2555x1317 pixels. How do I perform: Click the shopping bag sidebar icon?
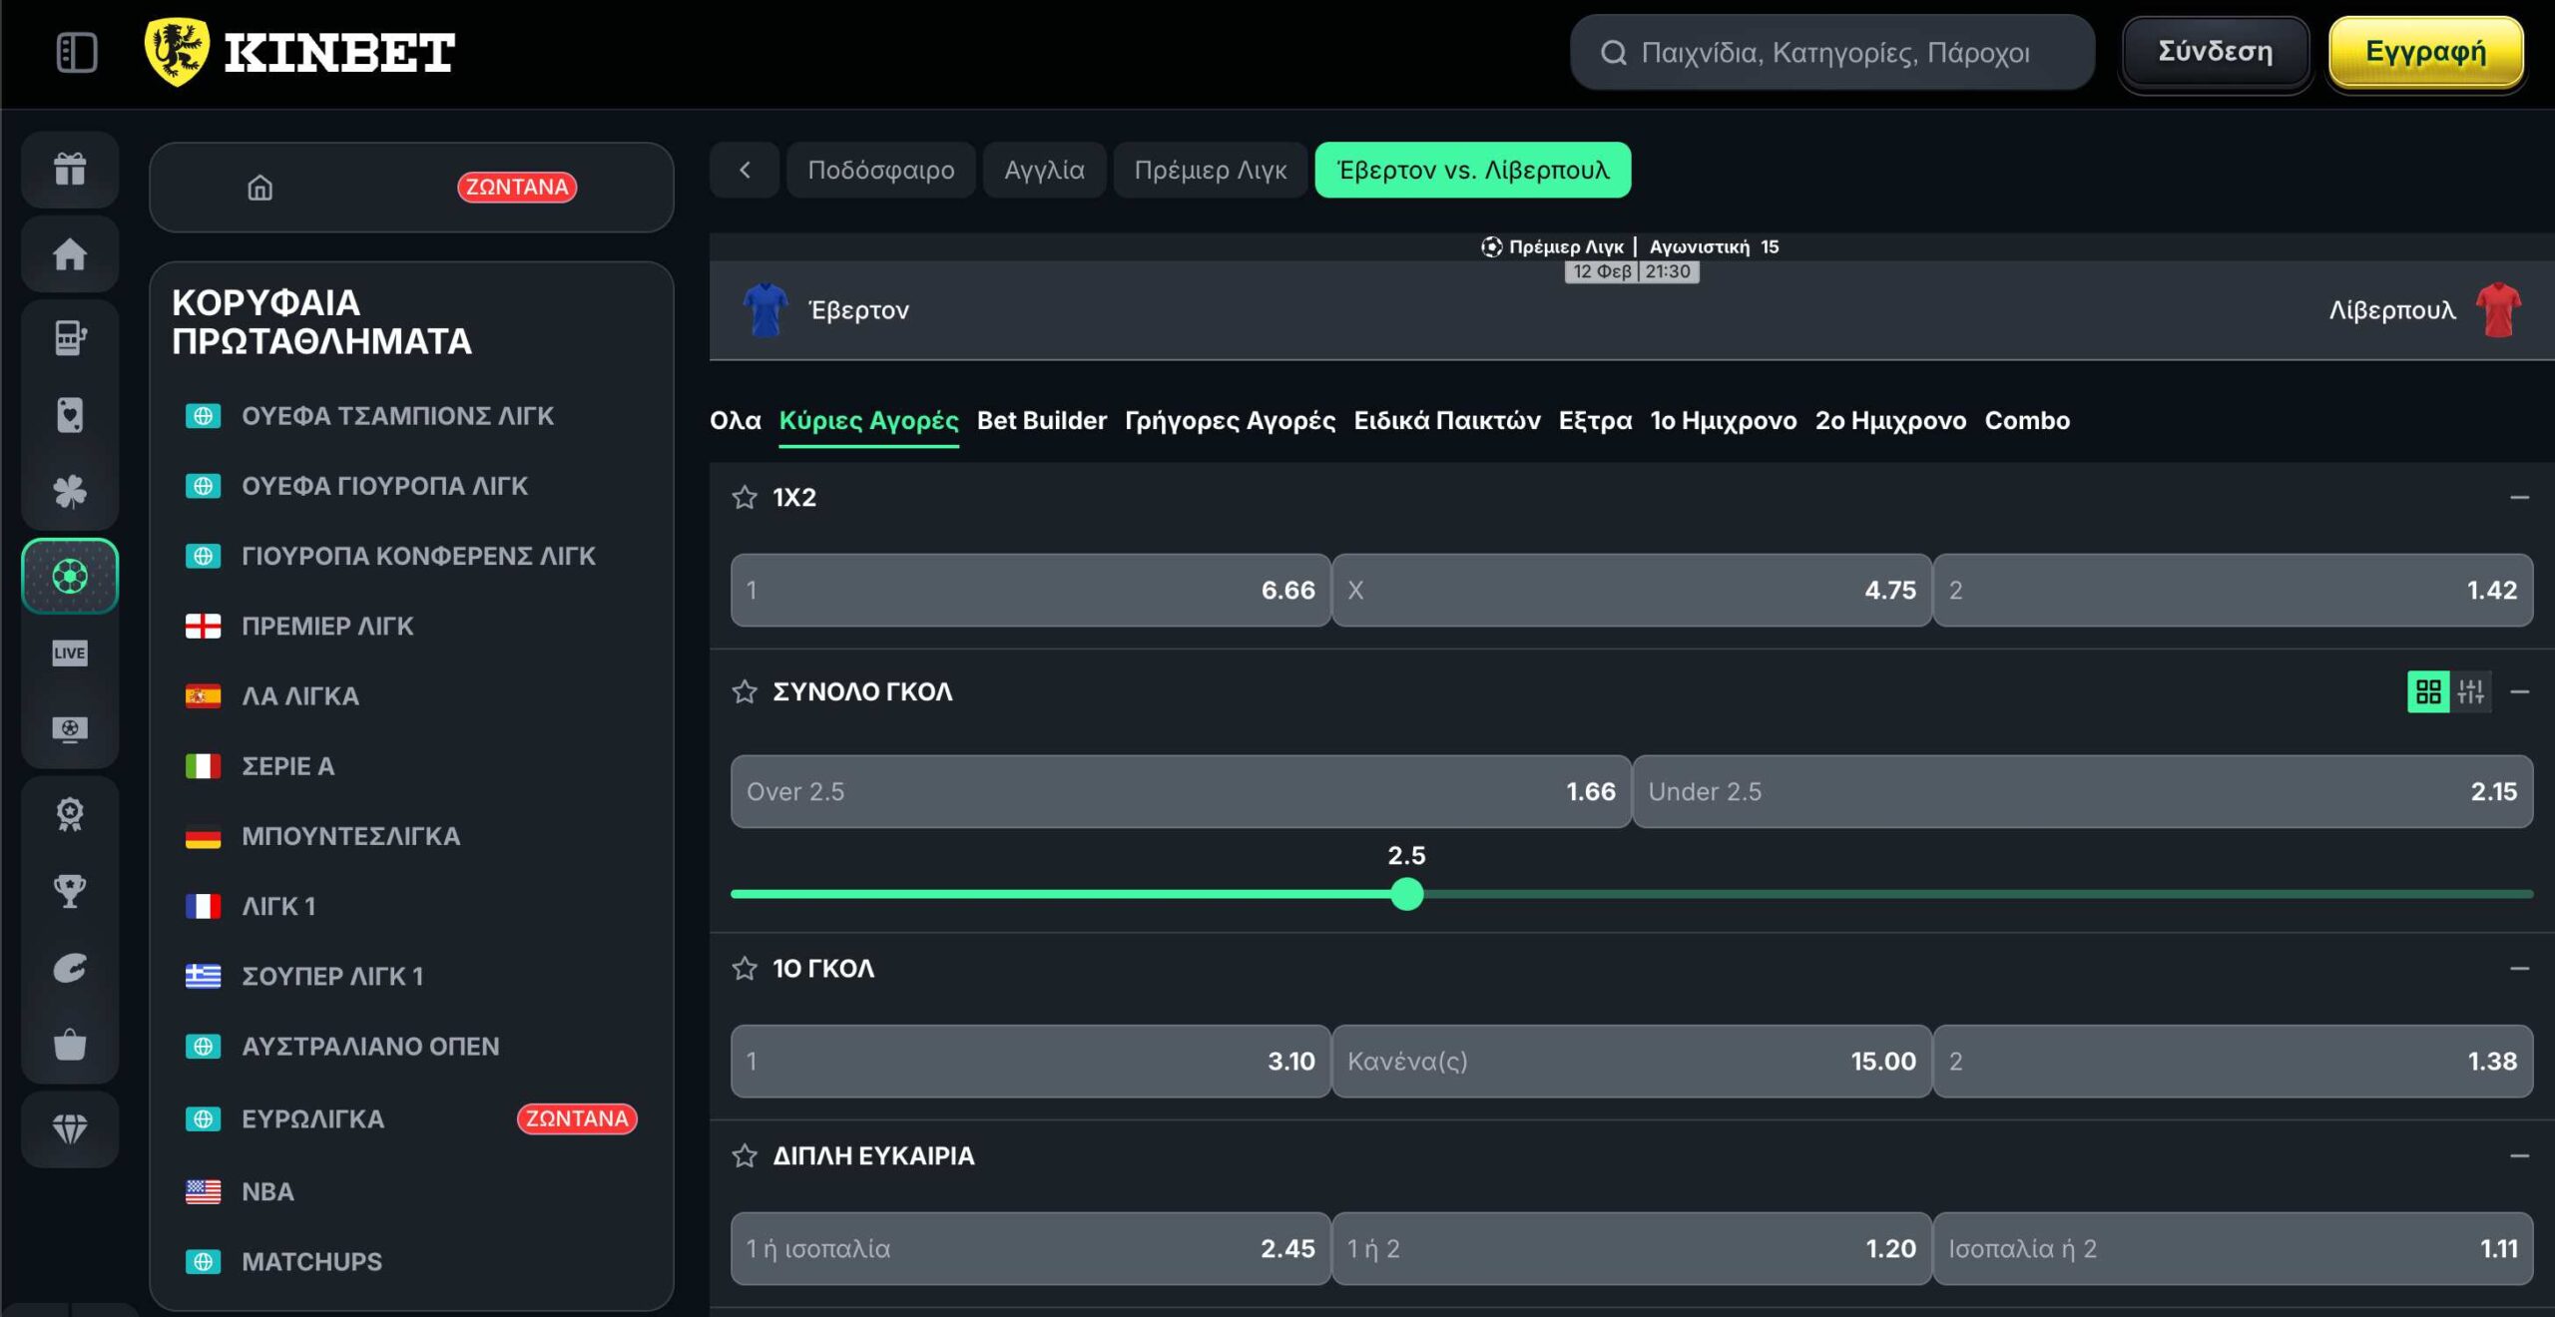(70, 1045)
